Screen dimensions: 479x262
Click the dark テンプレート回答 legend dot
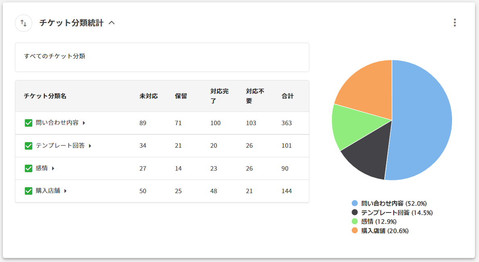355,212
